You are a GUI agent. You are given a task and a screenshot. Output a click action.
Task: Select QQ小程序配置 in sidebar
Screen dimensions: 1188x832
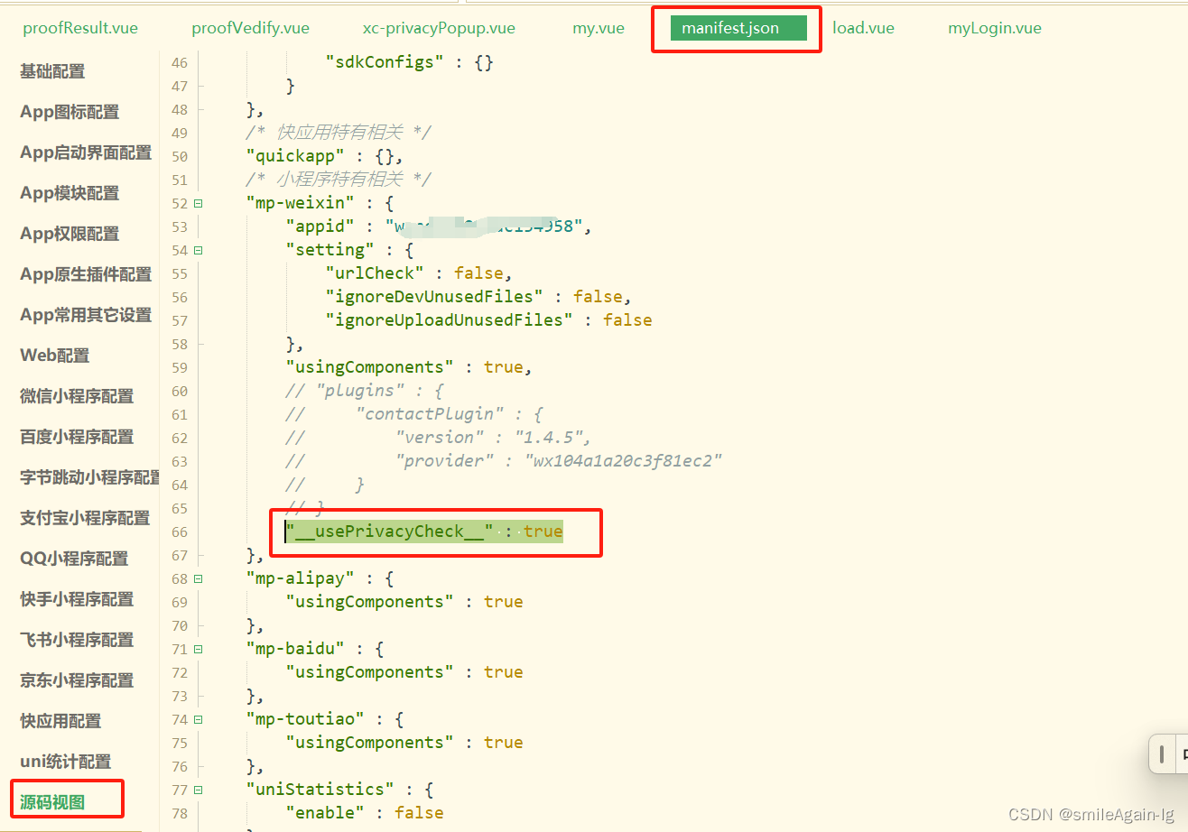click(74, 559)
